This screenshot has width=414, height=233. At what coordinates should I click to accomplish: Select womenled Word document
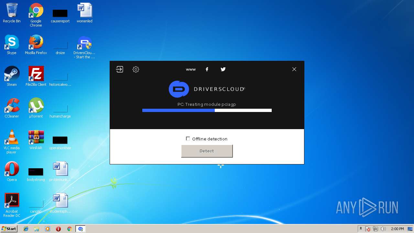(84, 13)
